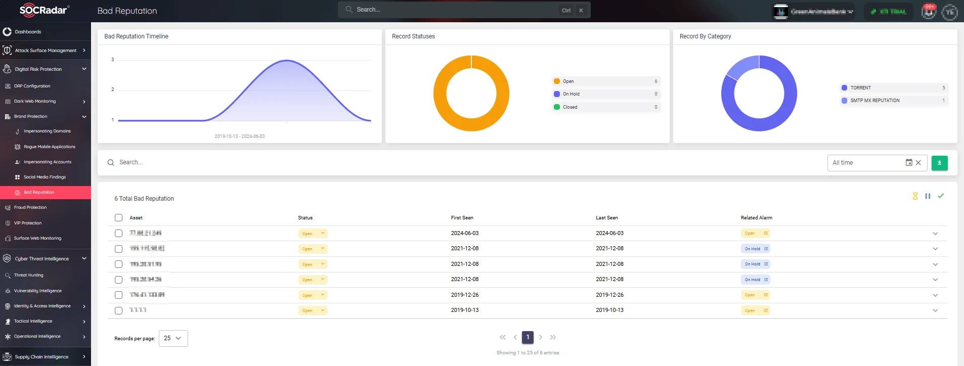
Task: Click the DRP Configuration icon
Action: point(8,86)
